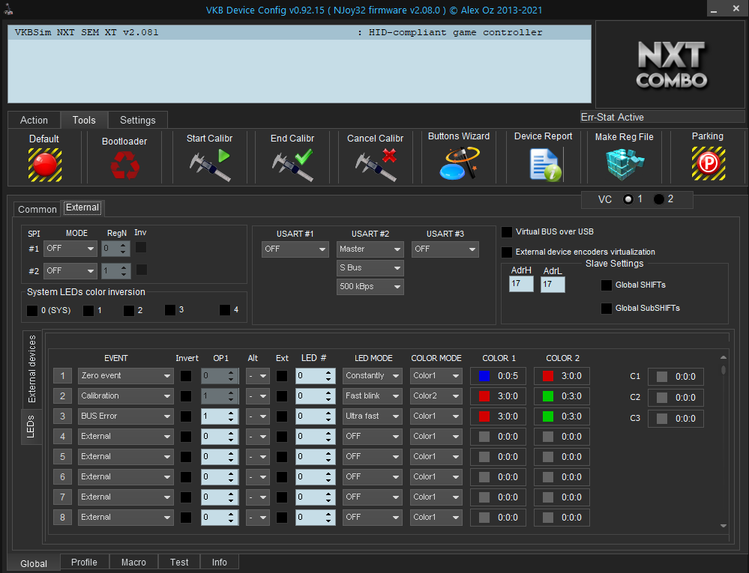Viewport: 749px width, 573px height.
Task: Enable Virtual BUS over USB checkbox
Action: tap(508, 232)
